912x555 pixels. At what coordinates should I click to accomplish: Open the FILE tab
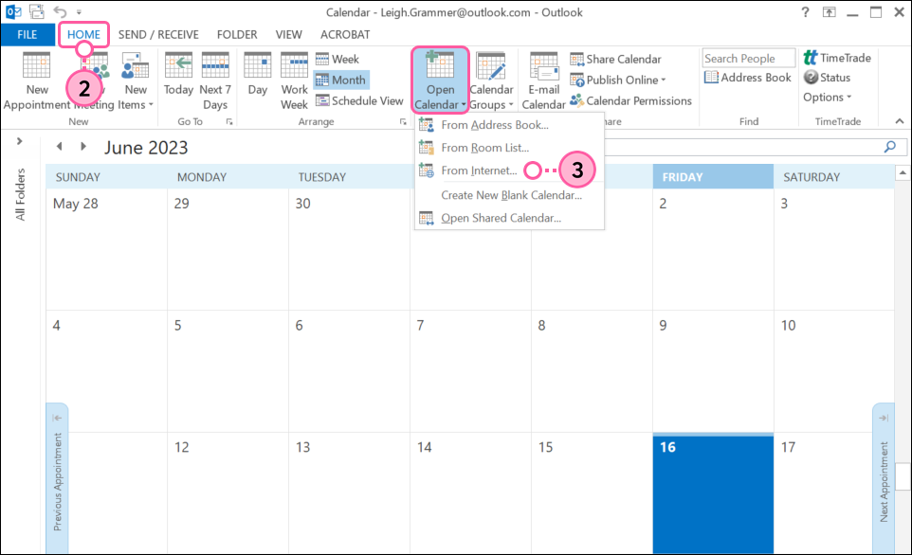pyautogui.click(x=27, y=34)
